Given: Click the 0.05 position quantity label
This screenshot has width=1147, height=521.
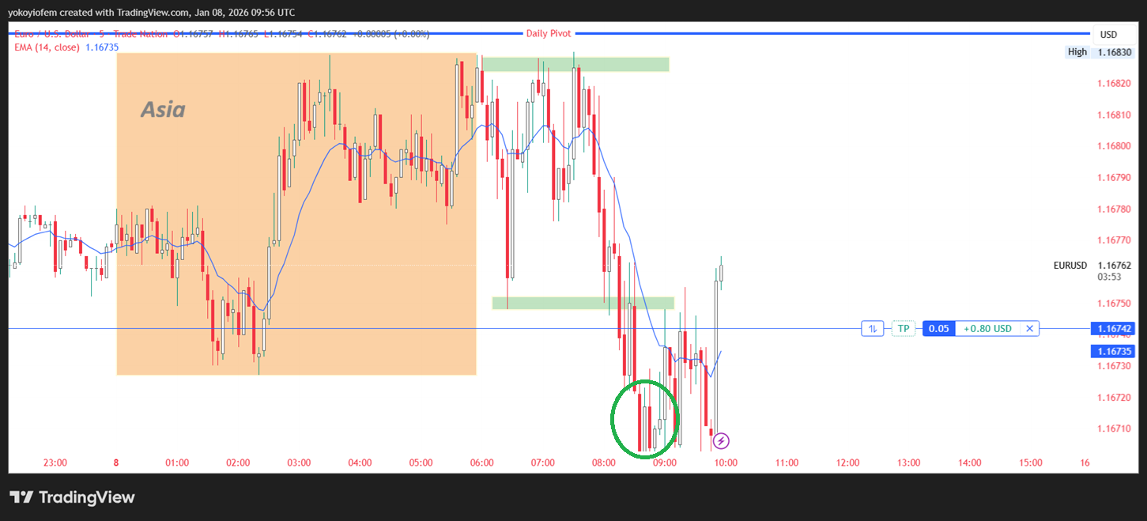Looking at the screenshot, I should click(938, 328).
